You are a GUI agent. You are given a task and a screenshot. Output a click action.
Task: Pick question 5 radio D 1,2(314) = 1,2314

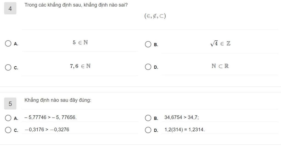coord(148,130)
